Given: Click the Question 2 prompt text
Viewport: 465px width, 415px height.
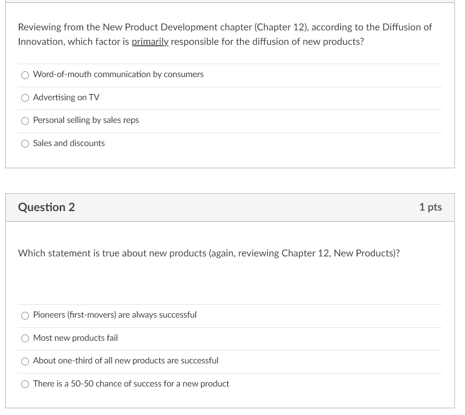Looking at the screenshot, I should pos(209,253).
